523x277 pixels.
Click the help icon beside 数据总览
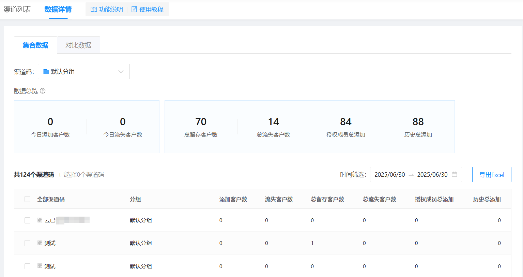point(43,91)
